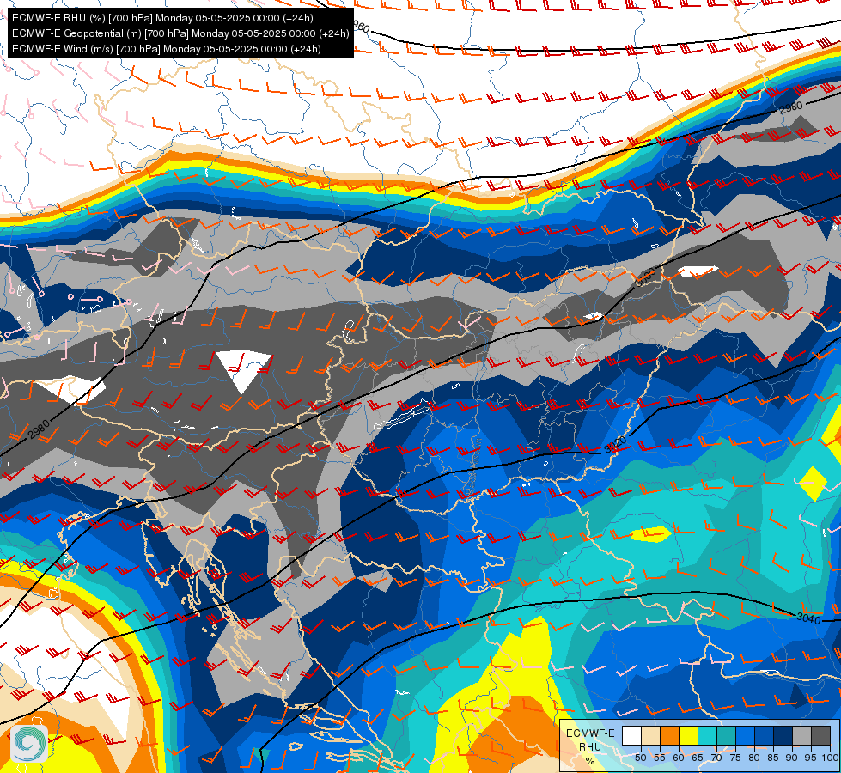Click the legend value 70
The width and height of the screenshot is (841, 773).
click(716, 758)
